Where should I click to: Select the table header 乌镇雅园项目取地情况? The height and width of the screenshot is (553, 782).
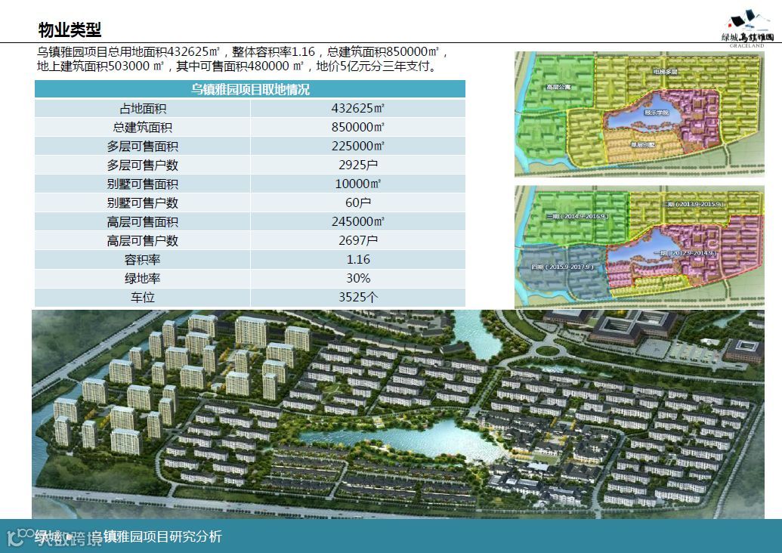coord(250,89)
